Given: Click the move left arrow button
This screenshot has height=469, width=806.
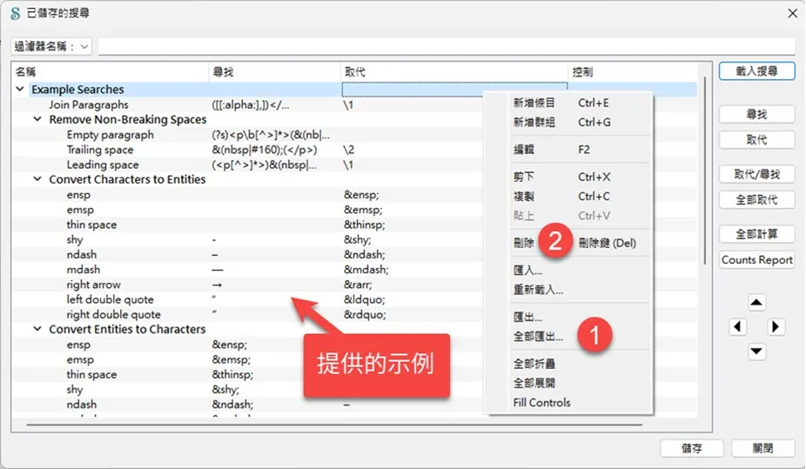Looking at the screenshot, I should [x=737, y=326].
